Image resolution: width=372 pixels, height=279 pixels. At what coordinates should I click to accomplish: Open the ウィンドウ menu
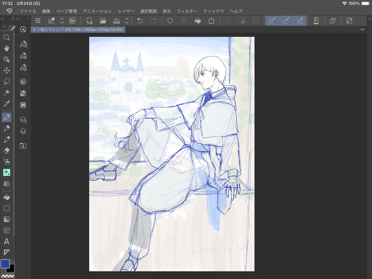213,11
